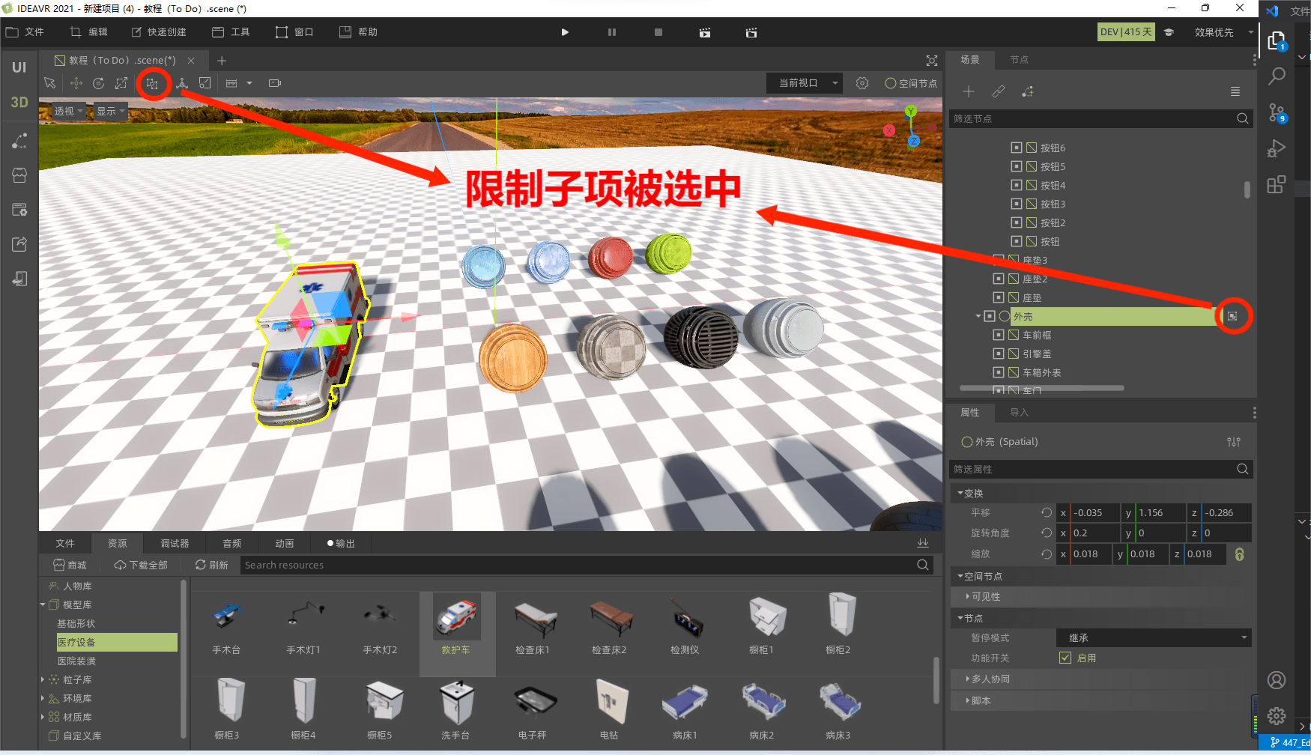
Task: Open 当前视口 viewport dropdown
Action: point(805,83)
